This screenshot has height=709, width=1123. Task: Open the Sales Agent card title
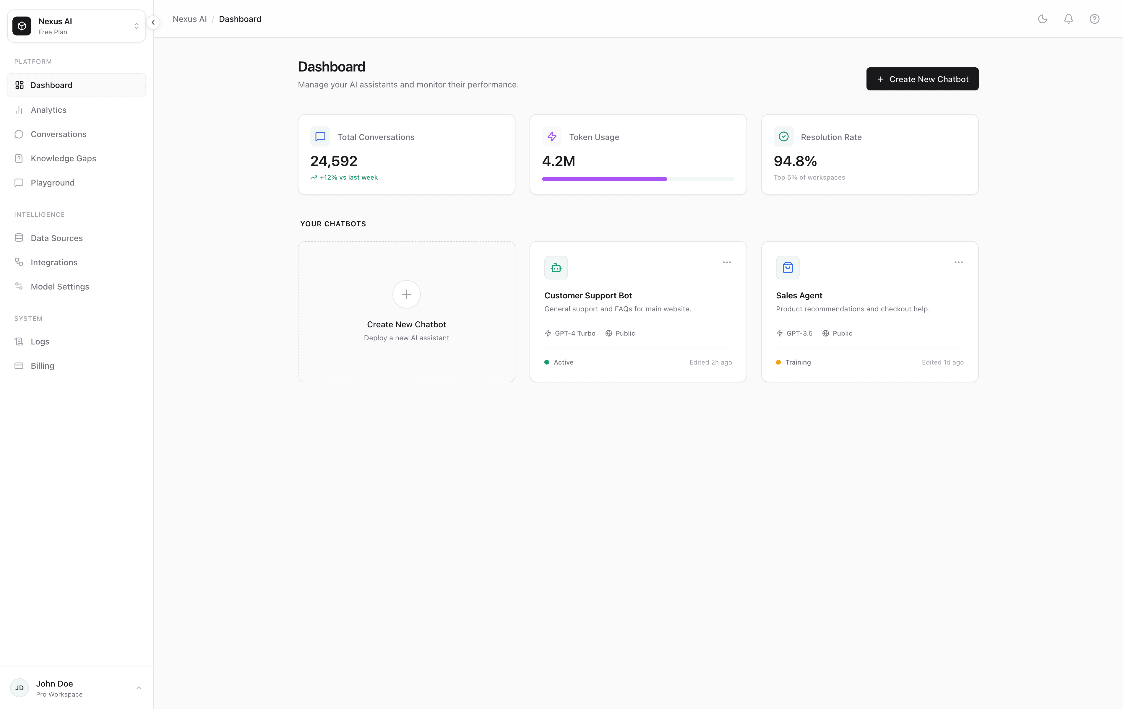[799, 295]
